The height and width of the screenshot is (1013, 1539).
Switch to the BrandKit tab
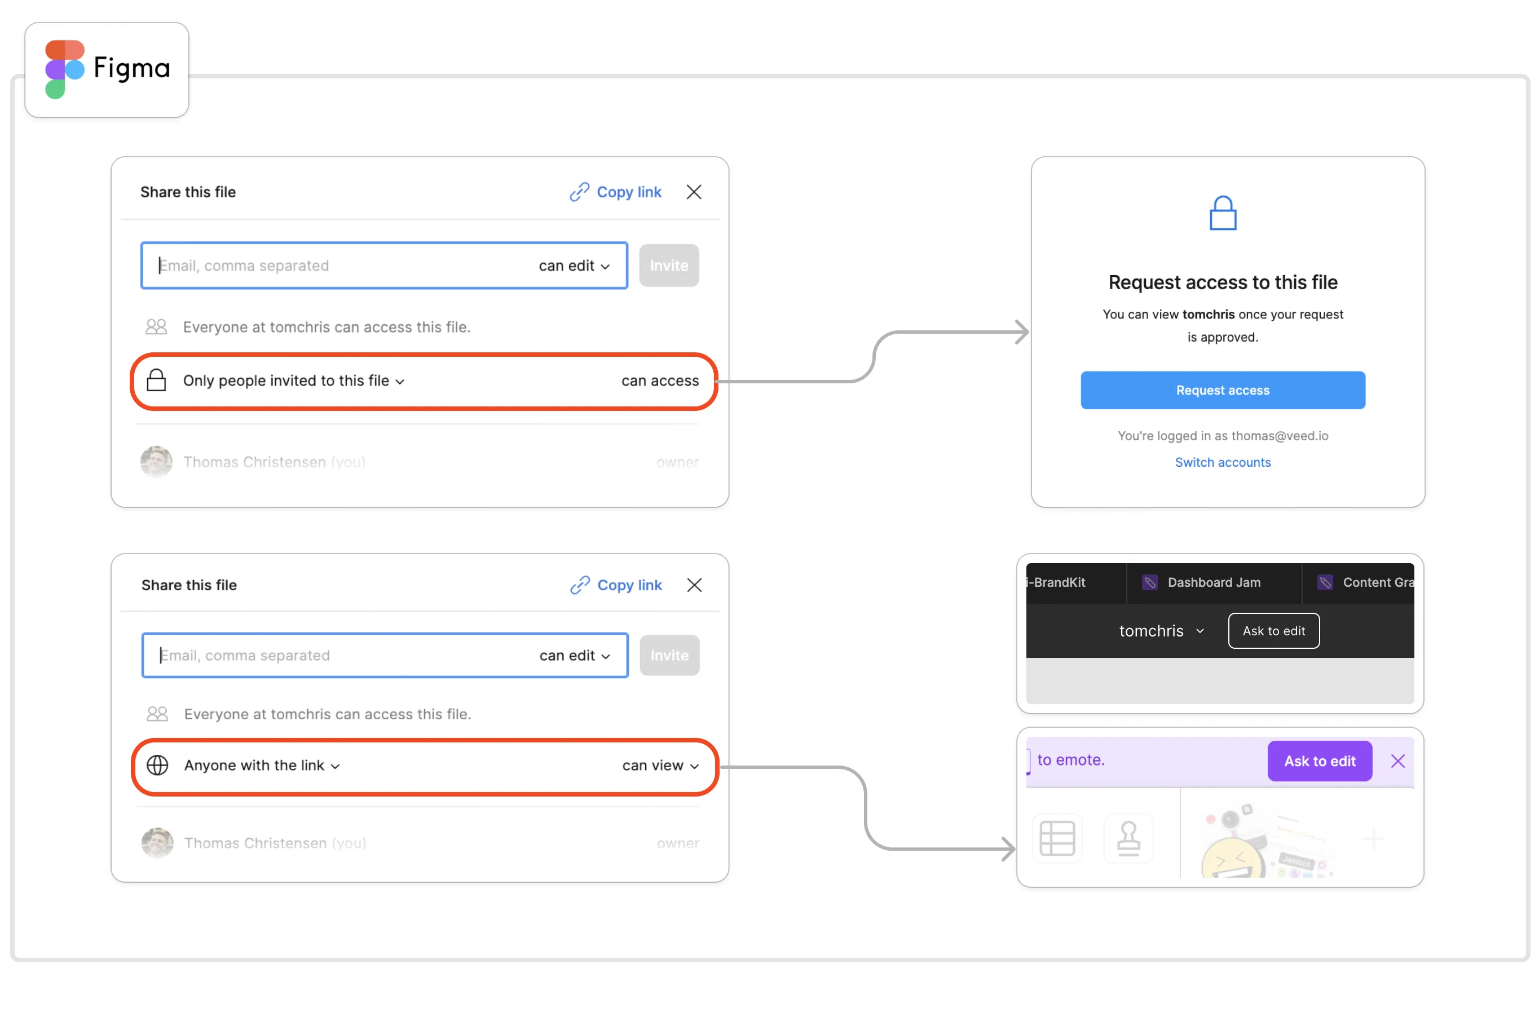pos(1077,582)
